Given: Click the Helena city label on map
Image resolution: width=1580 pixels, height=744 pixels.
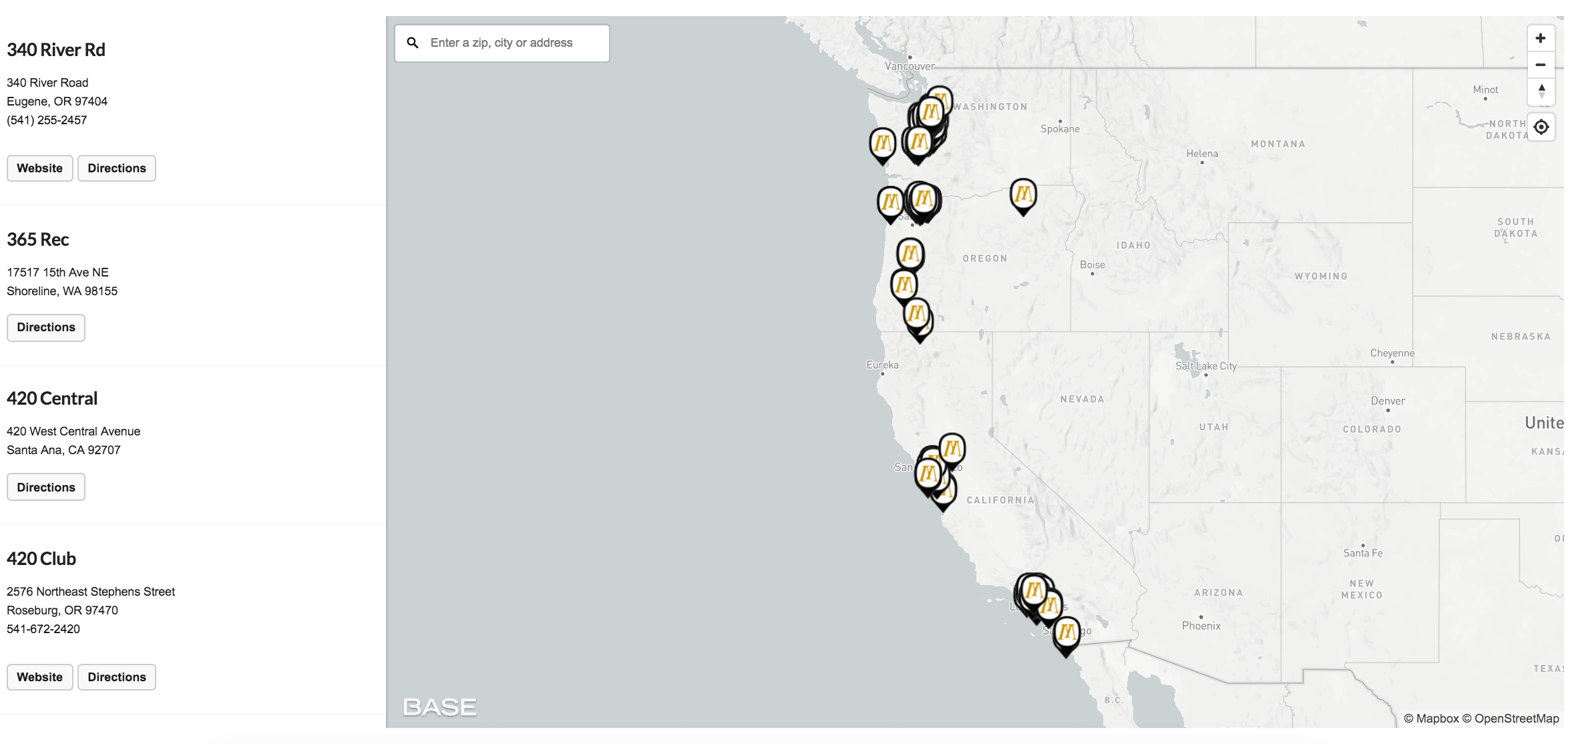Looking at the screenshot, I should 1202,154.
